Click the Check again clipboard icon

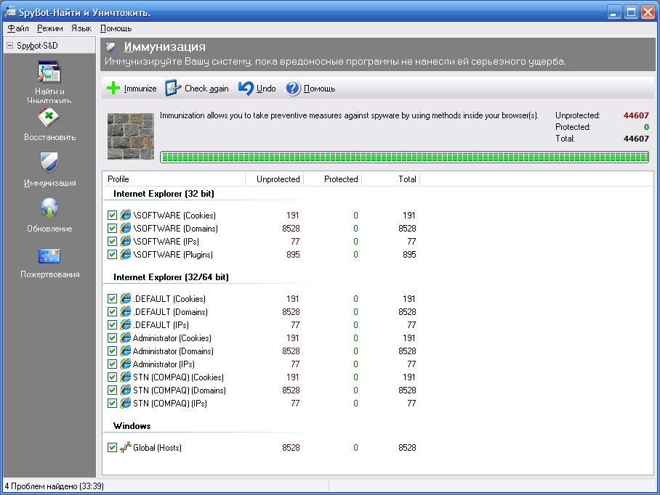(x=172, y=89)
